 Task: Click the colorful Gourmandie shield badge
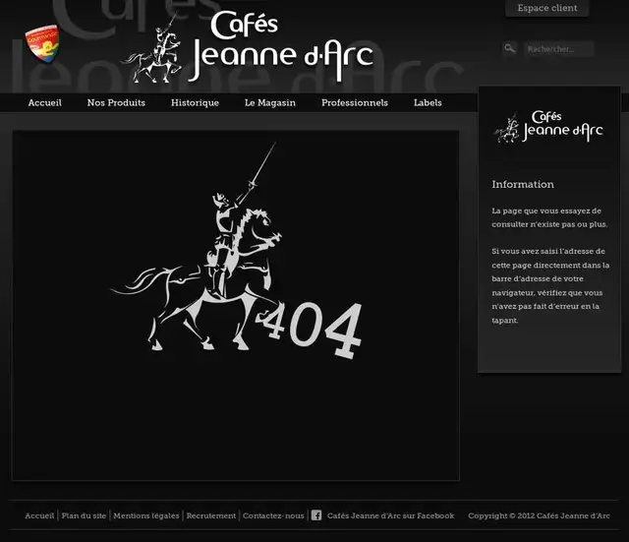pos(42,43)
